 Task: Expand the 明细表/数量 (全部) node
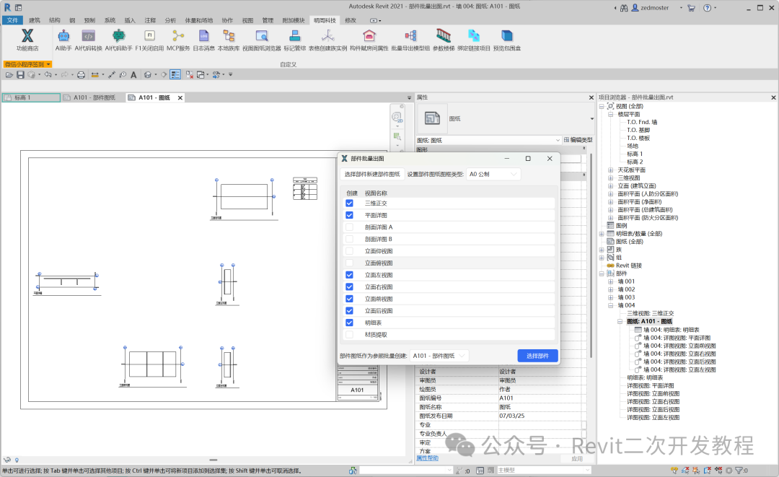(x=602, y=234)
